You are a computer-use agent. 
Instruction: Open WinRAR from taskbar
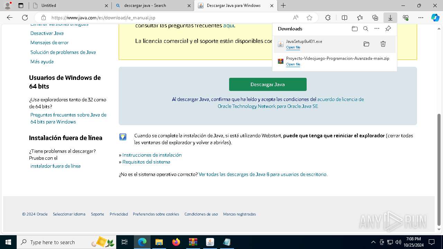pos(193,242)
